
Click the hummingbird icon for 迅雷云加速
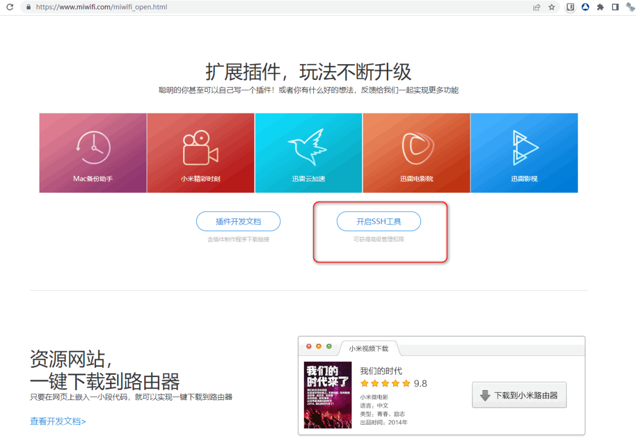coord(308,147)
